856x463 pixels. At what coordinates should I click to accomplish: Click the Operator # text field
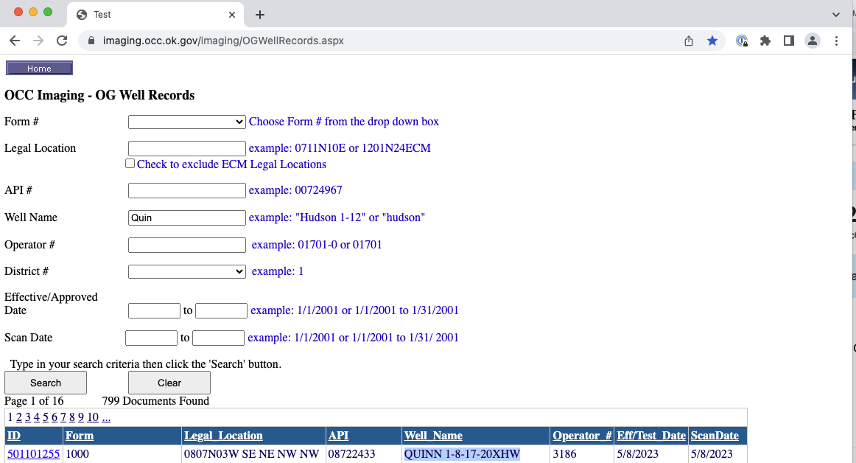pyautogui.click(x=186, y=245)
